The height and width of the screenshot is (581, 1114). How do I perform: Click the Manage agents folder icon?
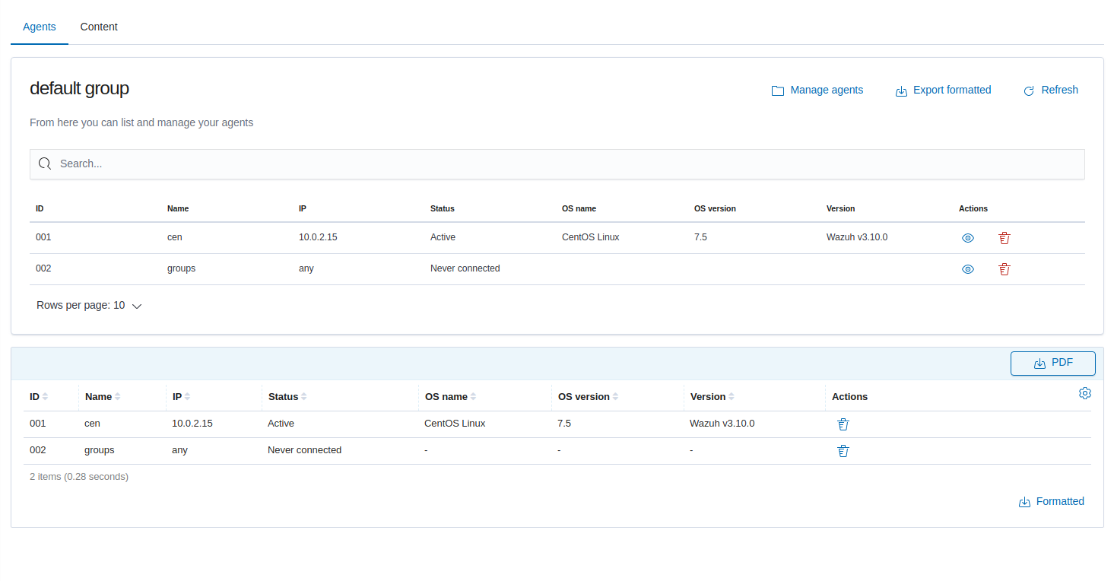[777, 90]
